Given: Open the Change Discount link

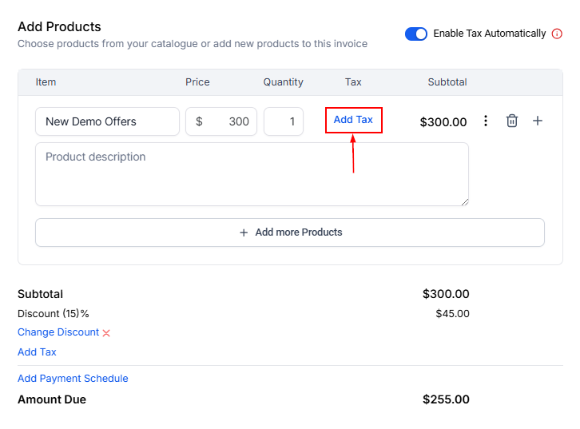Looking at the screenshot, I should [x=58, y=332].
